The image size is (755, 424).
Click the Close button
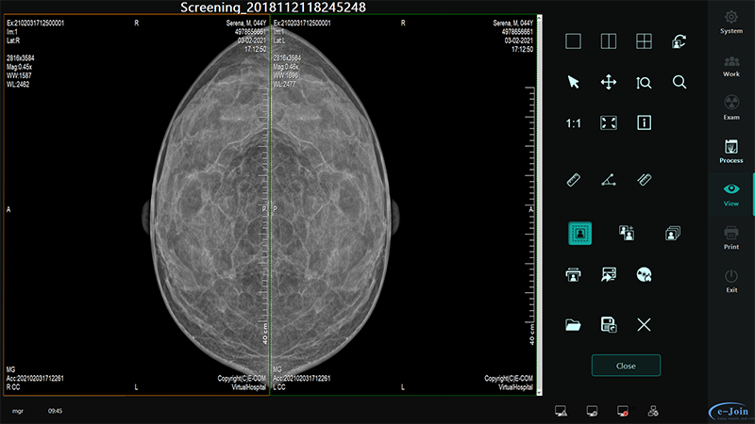tap(626, 366)
